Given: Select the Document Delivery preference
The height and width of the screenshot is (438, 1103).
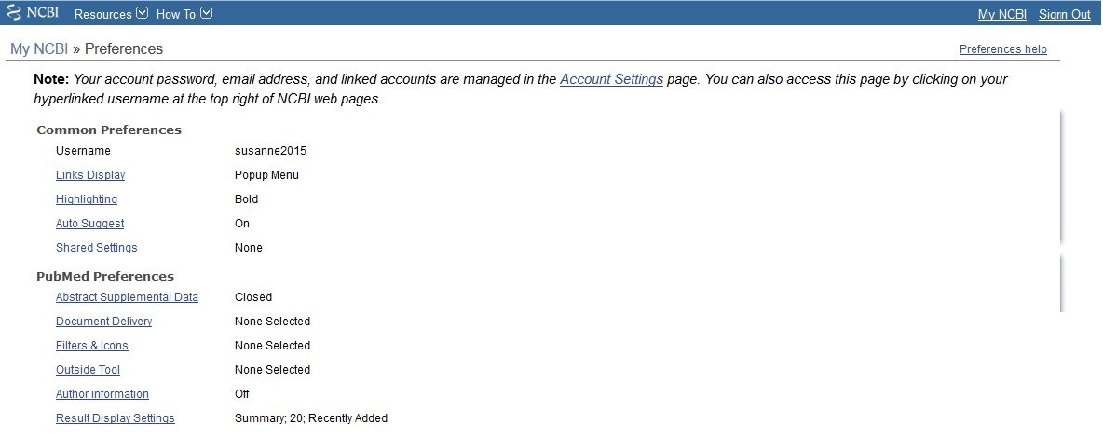Looking at the screenshot, I should pyautogui.click(x=103, y=322).
